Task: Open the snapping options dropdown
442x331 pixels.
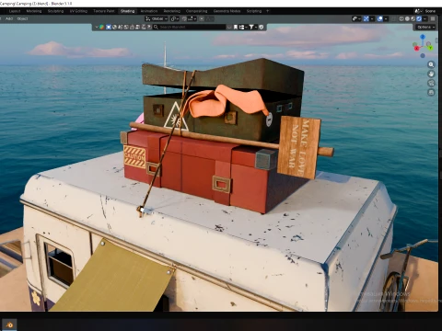Action: [192, 18]
